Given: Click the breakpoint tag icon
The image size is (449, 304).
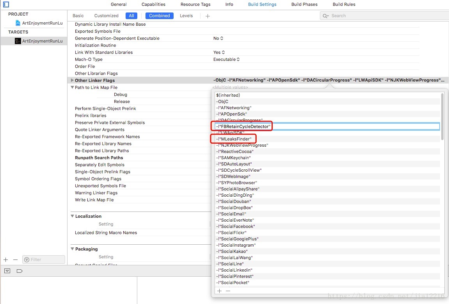Looking at the screenshot, I should (x=20, y=271).
